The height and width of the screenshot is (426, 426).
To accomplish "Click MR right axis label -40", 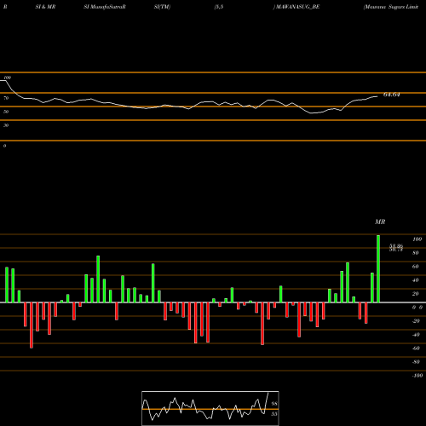I will point(416,335).
